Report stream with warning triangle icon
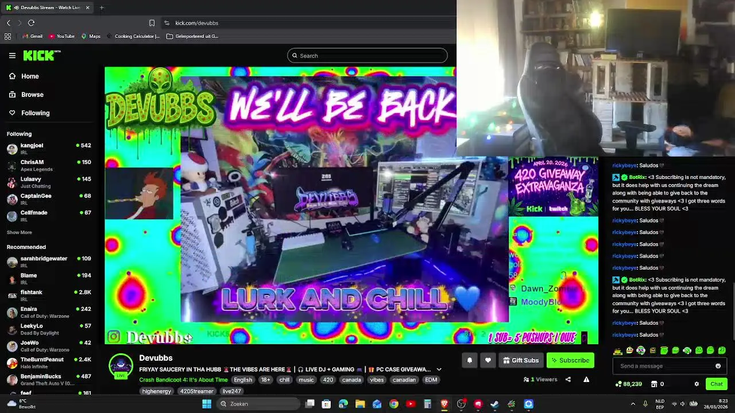Screen dimensions: 735x413 586,380
